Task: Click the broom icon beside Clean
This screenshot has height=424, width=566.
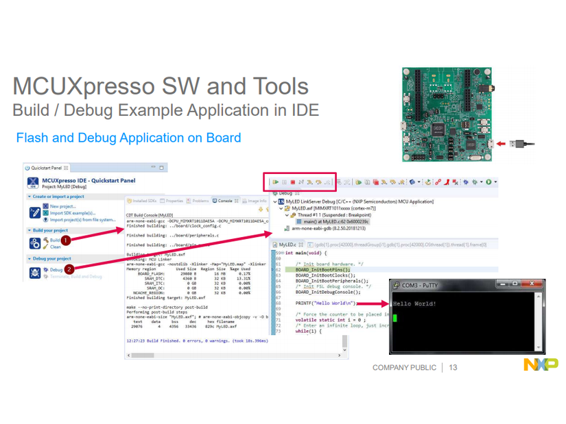Action: point(45,247)
